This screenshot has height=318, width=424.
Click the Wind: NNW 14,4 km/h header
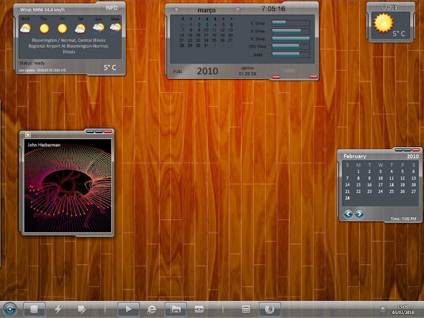click(42, 10)
